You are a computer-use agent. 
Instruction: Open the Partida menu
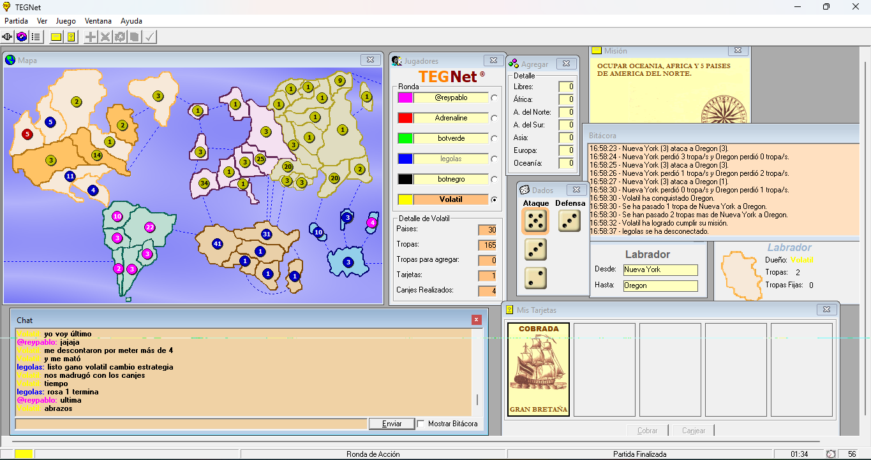16,21
